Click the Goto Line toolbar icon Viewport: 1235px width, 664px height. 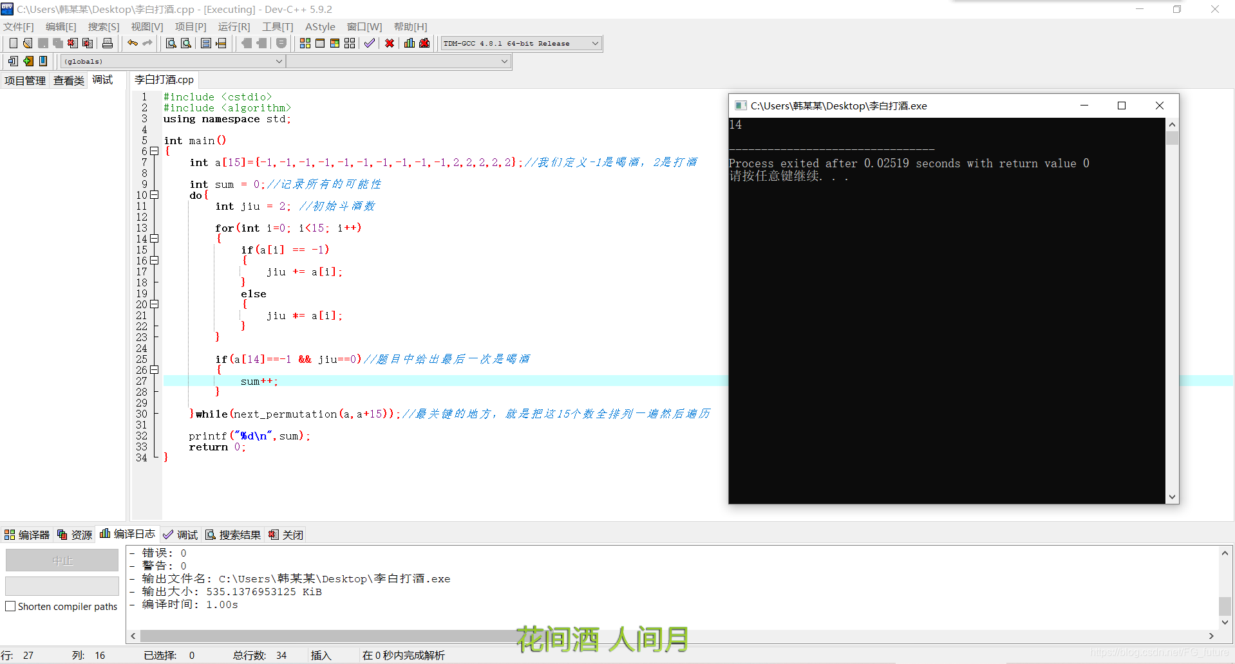tap(222, 43)
